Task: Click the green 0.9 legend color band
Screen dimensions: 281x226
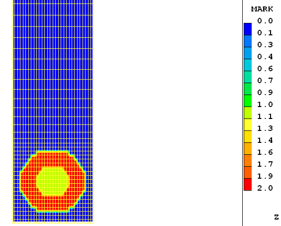Action: click(x=248, y=89)
